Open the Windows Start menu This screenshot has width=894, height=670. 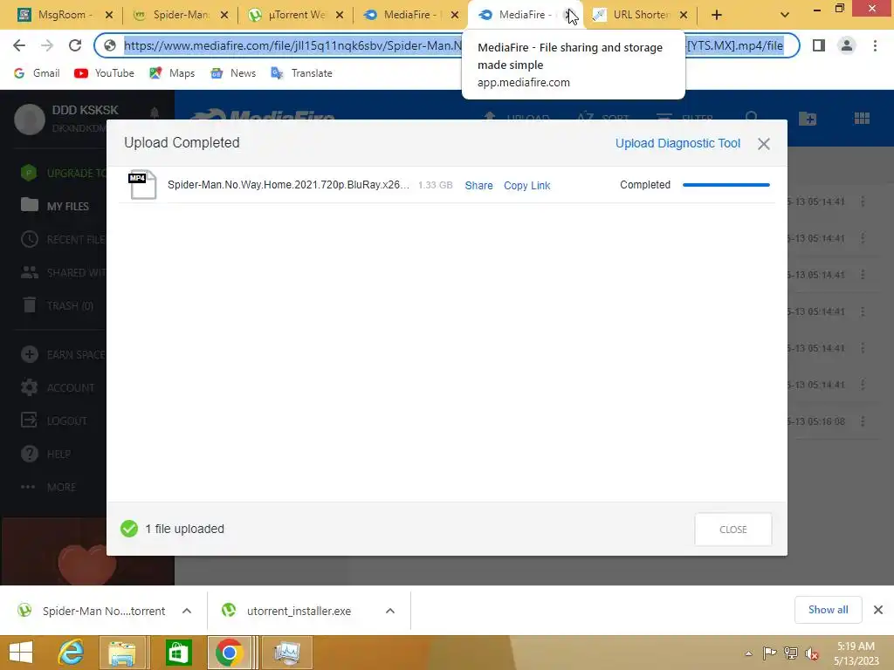pos(21,653)
